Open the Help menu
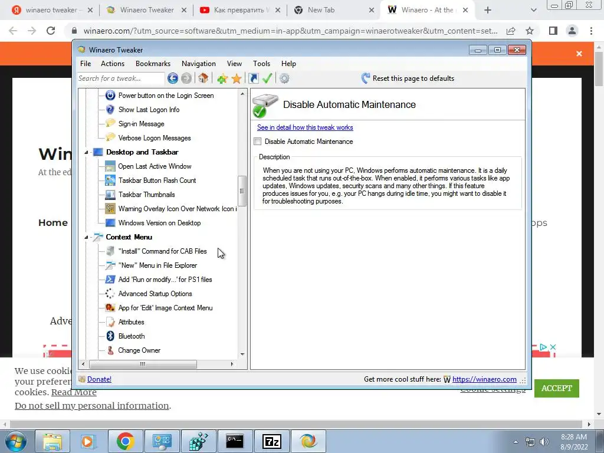 [x=288, y=64]
